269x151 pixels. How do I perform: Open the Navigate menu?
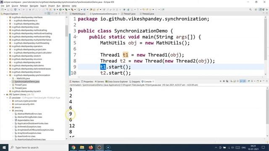coord(34,6)
